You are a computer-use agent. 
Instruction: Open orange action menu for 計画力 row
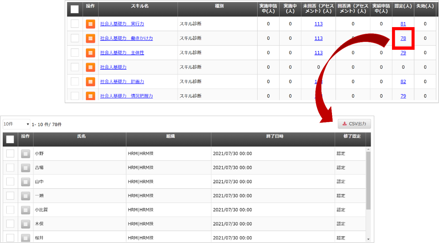90,81
